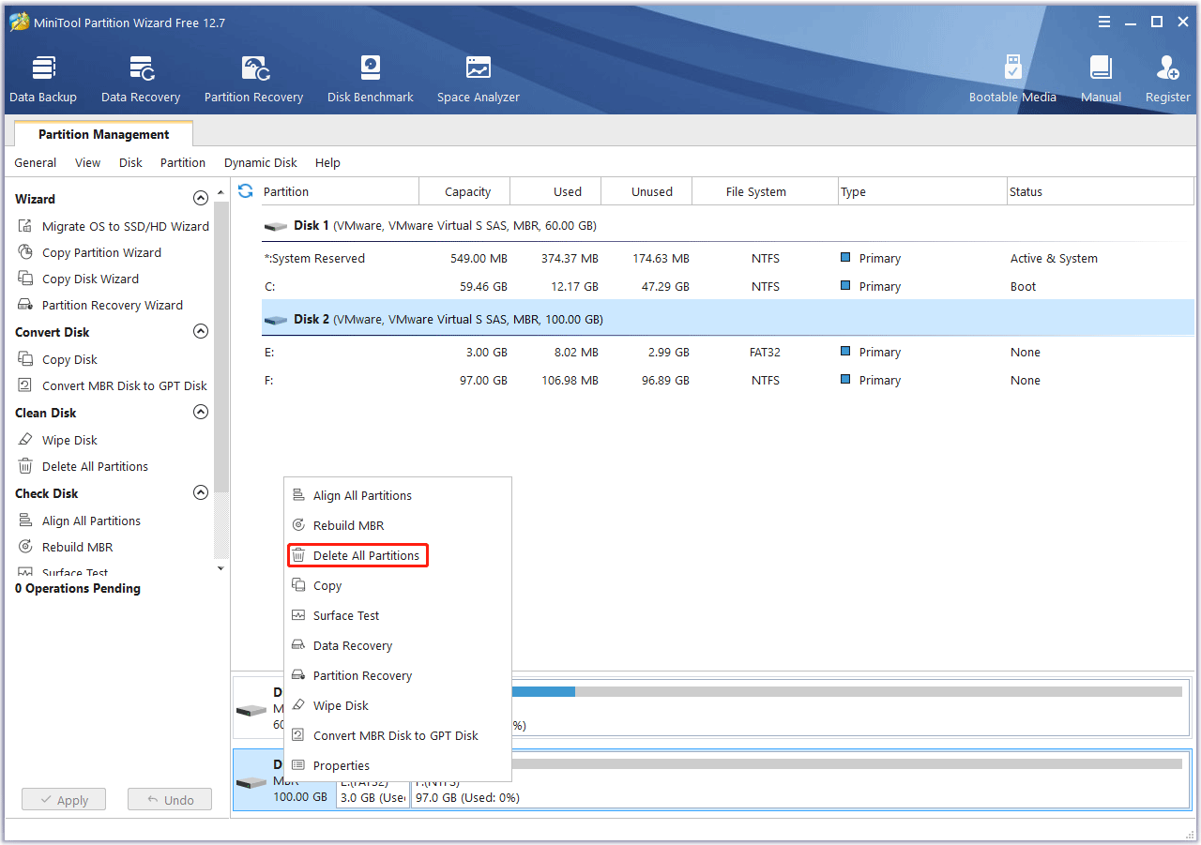This screenshot has height=845, width=1201.
Task: Open the Disk menu
Action: click(130, 162)
